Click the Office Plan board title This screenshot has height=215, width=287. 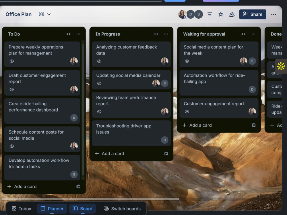click(18, 14)
